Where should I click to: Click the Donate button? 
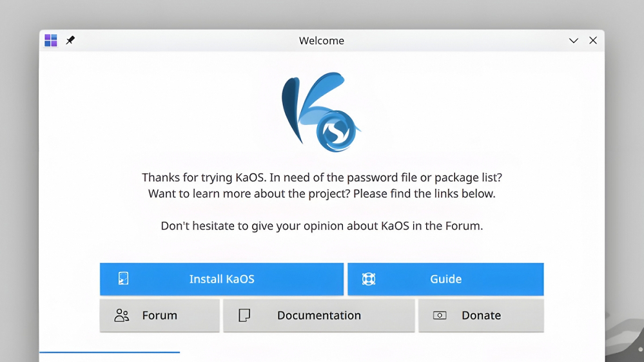[482, 315]
